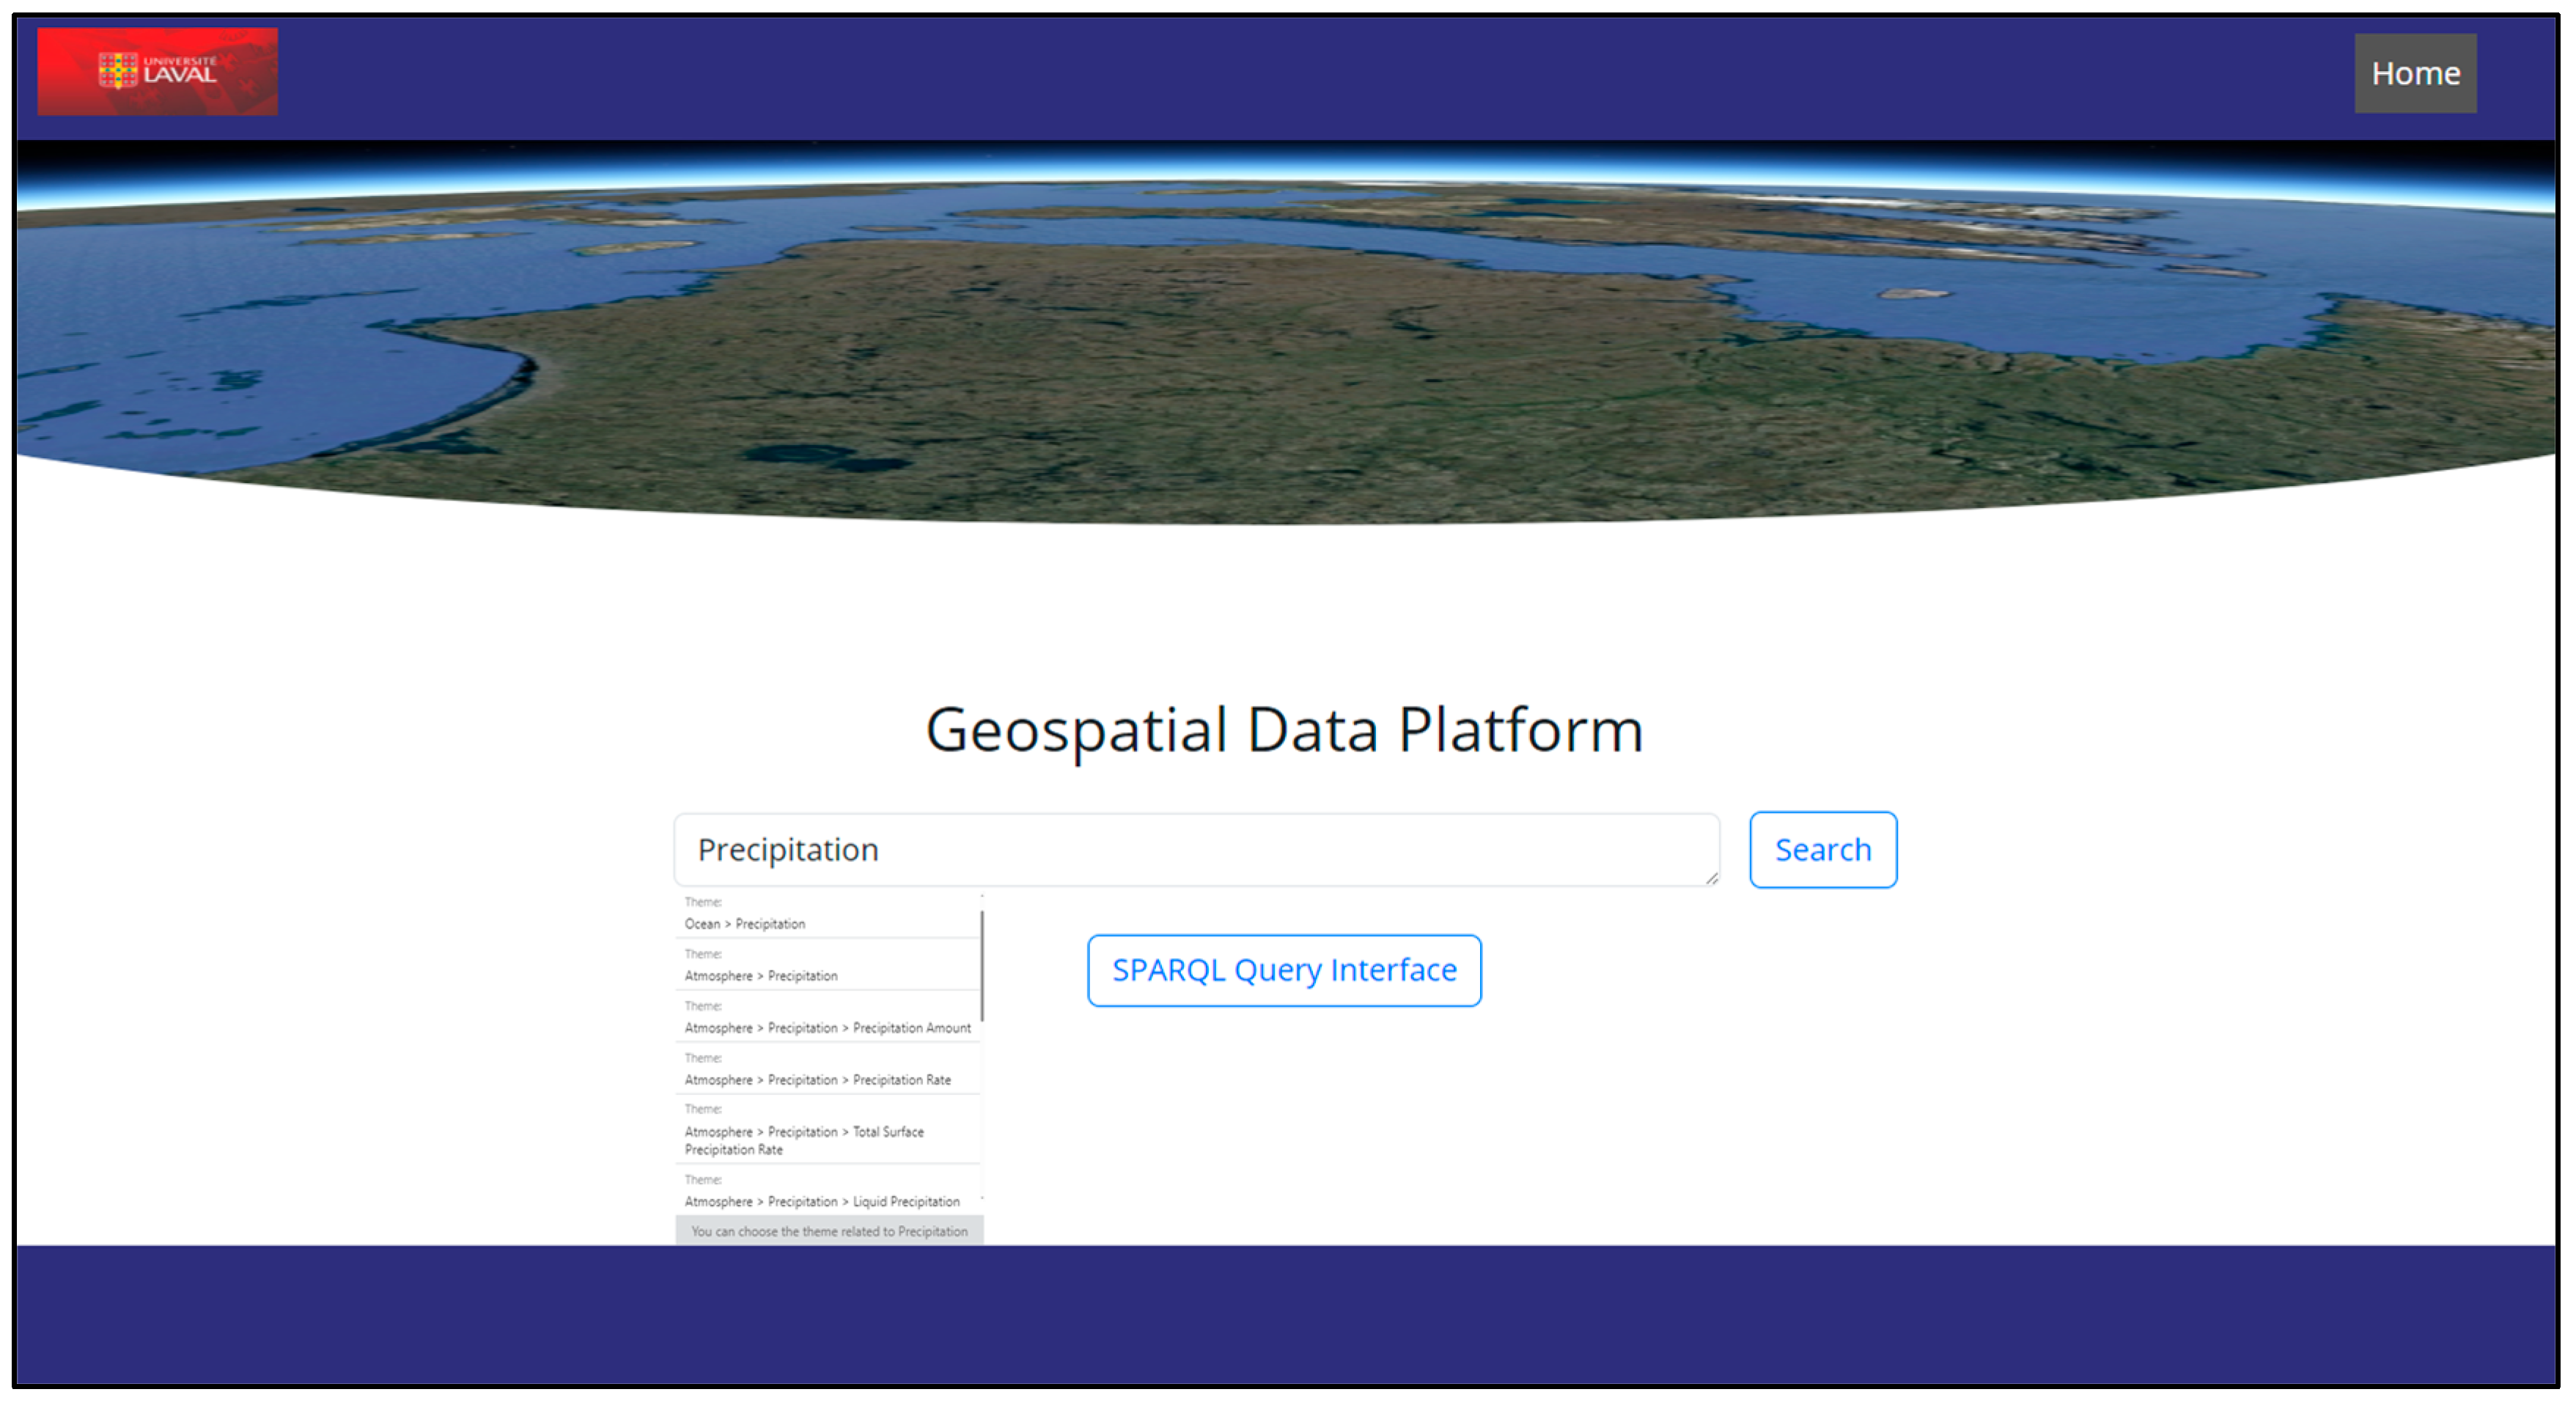Click the scrollbar track below the thumb
The width and height of the screenshot is (2576, 1403).
tap(982, 1110)
